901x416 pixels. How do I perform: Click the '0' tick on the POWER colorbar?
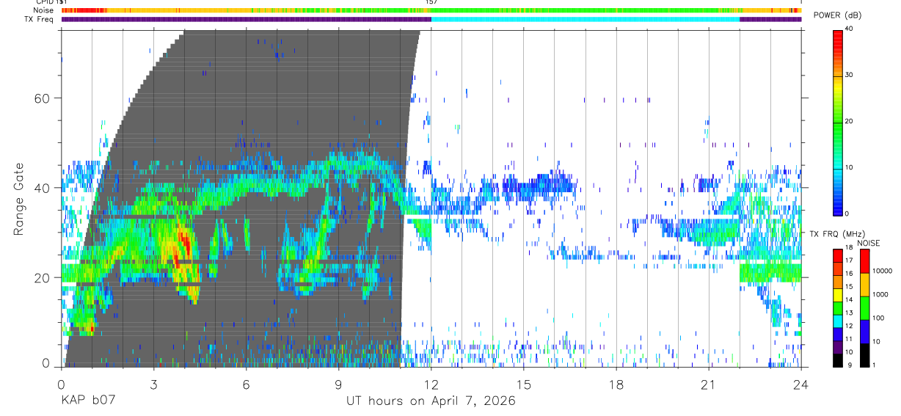[x=847, y=214]
